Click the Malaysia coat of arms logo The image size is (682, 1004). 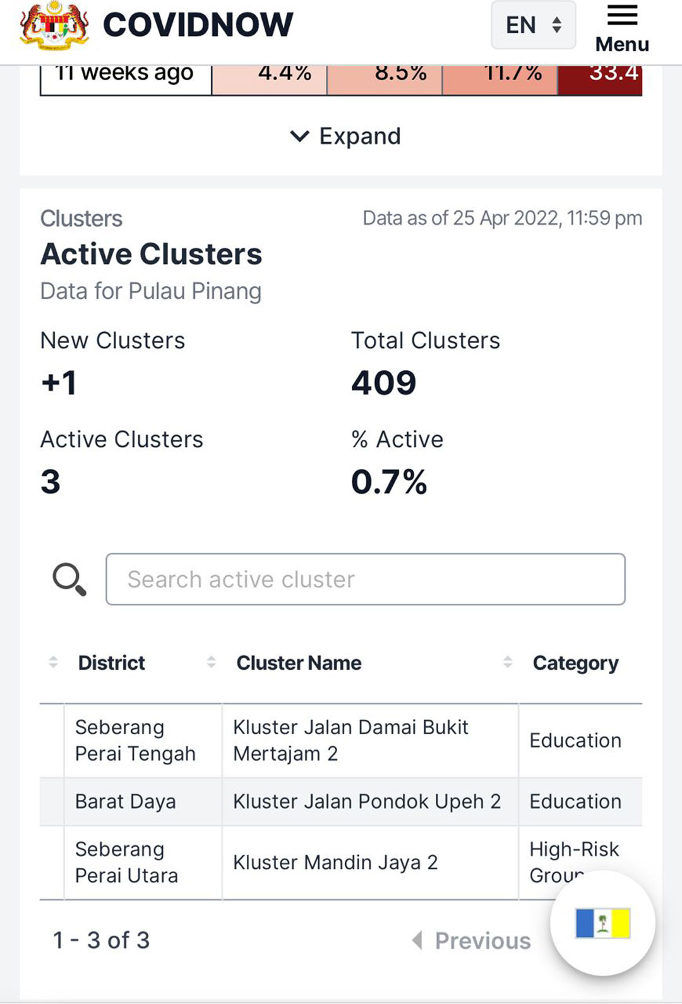pyautogui.click(x=54, y=25)
